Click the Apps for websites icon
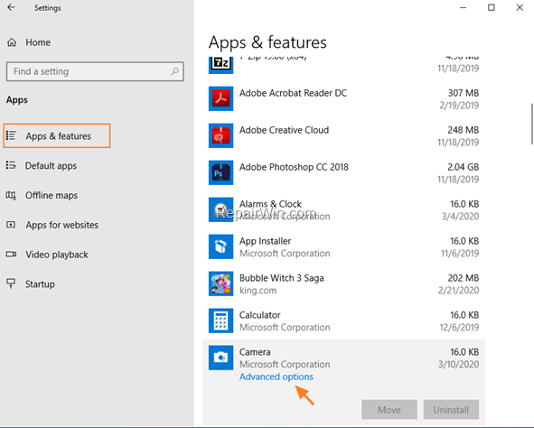This screenshot has width=534, height=428. pos(11,225)
